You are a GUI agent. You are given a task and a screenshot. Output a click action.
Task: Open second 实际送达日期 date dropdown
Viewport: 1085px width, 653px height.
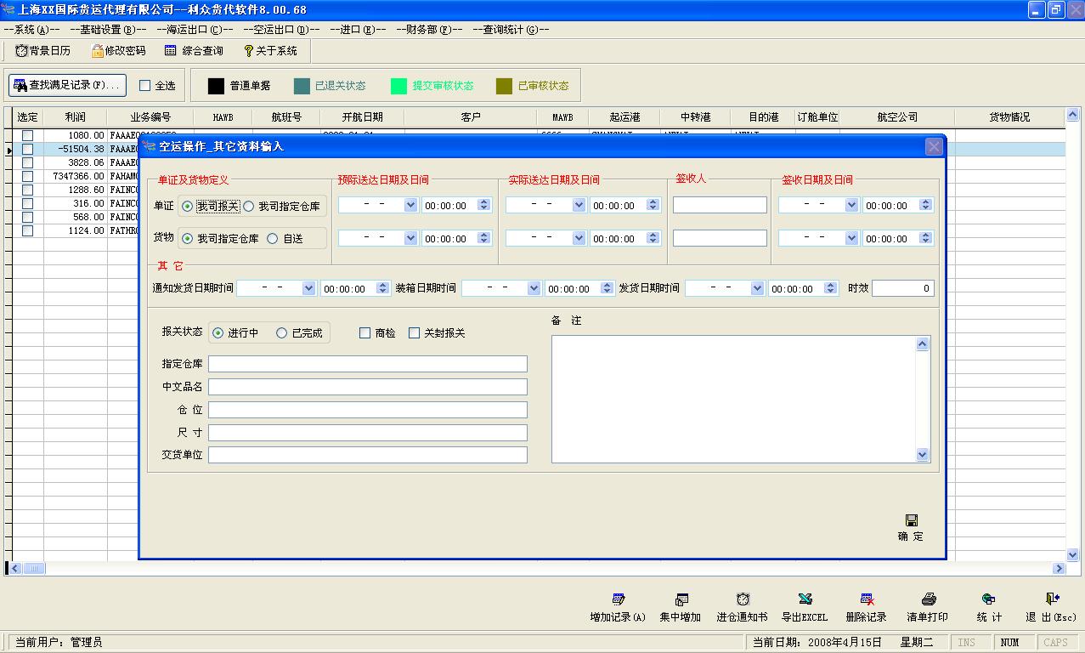point(579,239)
